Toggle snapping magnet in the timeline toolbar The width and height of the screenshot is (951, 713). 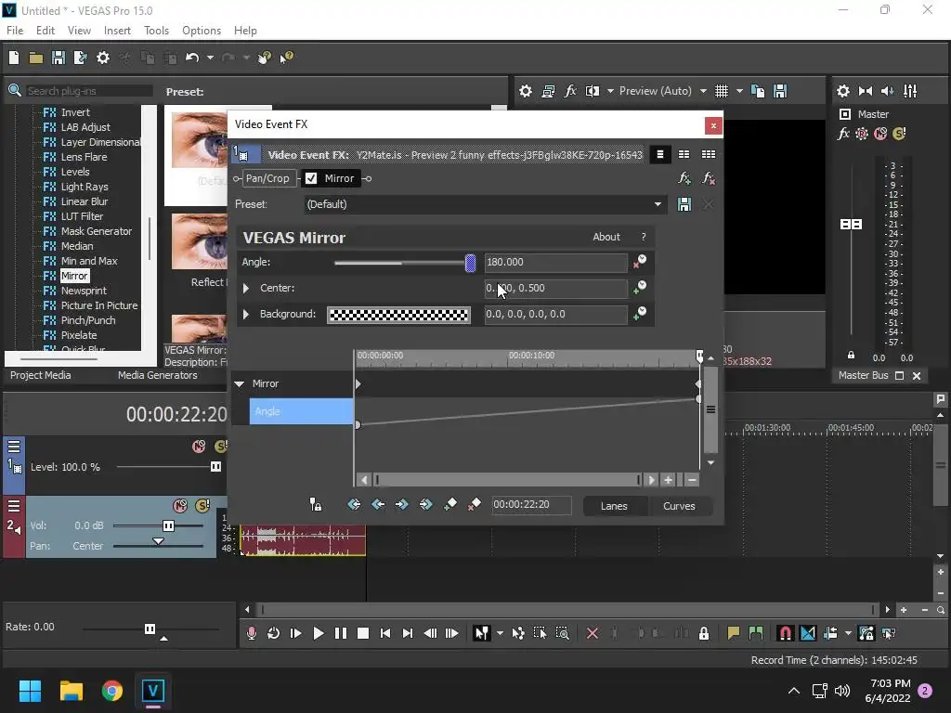[785, 633]
